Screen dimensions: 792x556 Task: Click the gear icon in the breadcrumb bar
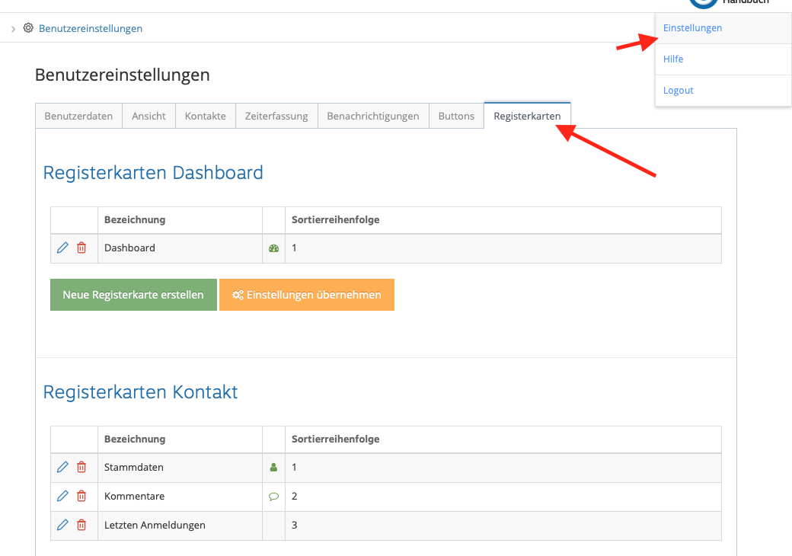28,27
